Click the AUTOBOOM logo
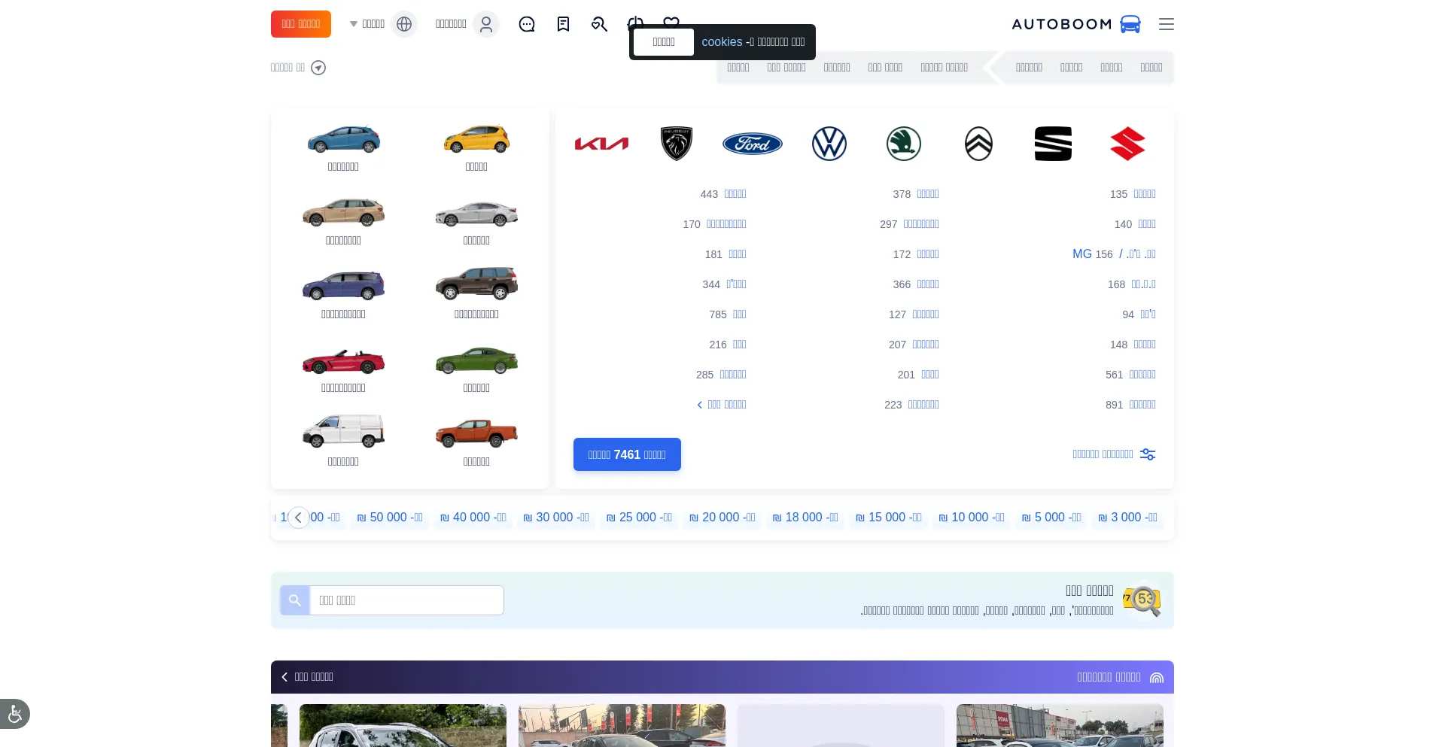 click(x=1076, y=24)
